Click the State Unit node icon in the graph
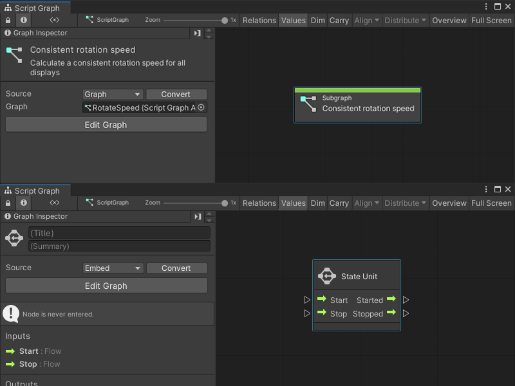Viewport: 515px width, 386px height. pyautogui.click(x=326, y=277)
